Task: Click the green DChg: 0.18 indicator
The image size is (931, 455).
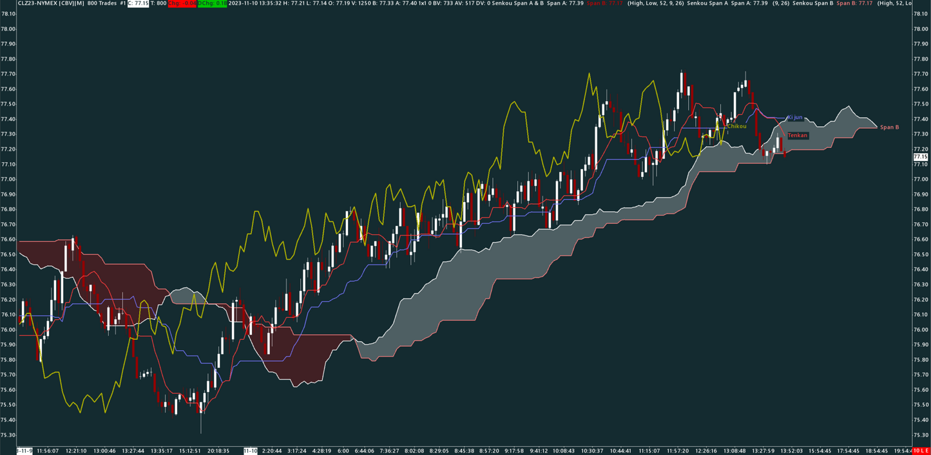Action: pos(211,4)
